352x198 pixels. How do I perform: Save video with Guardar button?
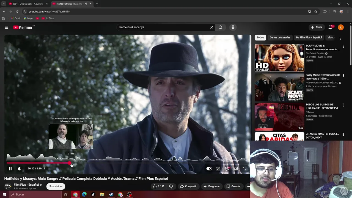click(x=233, y=186)
